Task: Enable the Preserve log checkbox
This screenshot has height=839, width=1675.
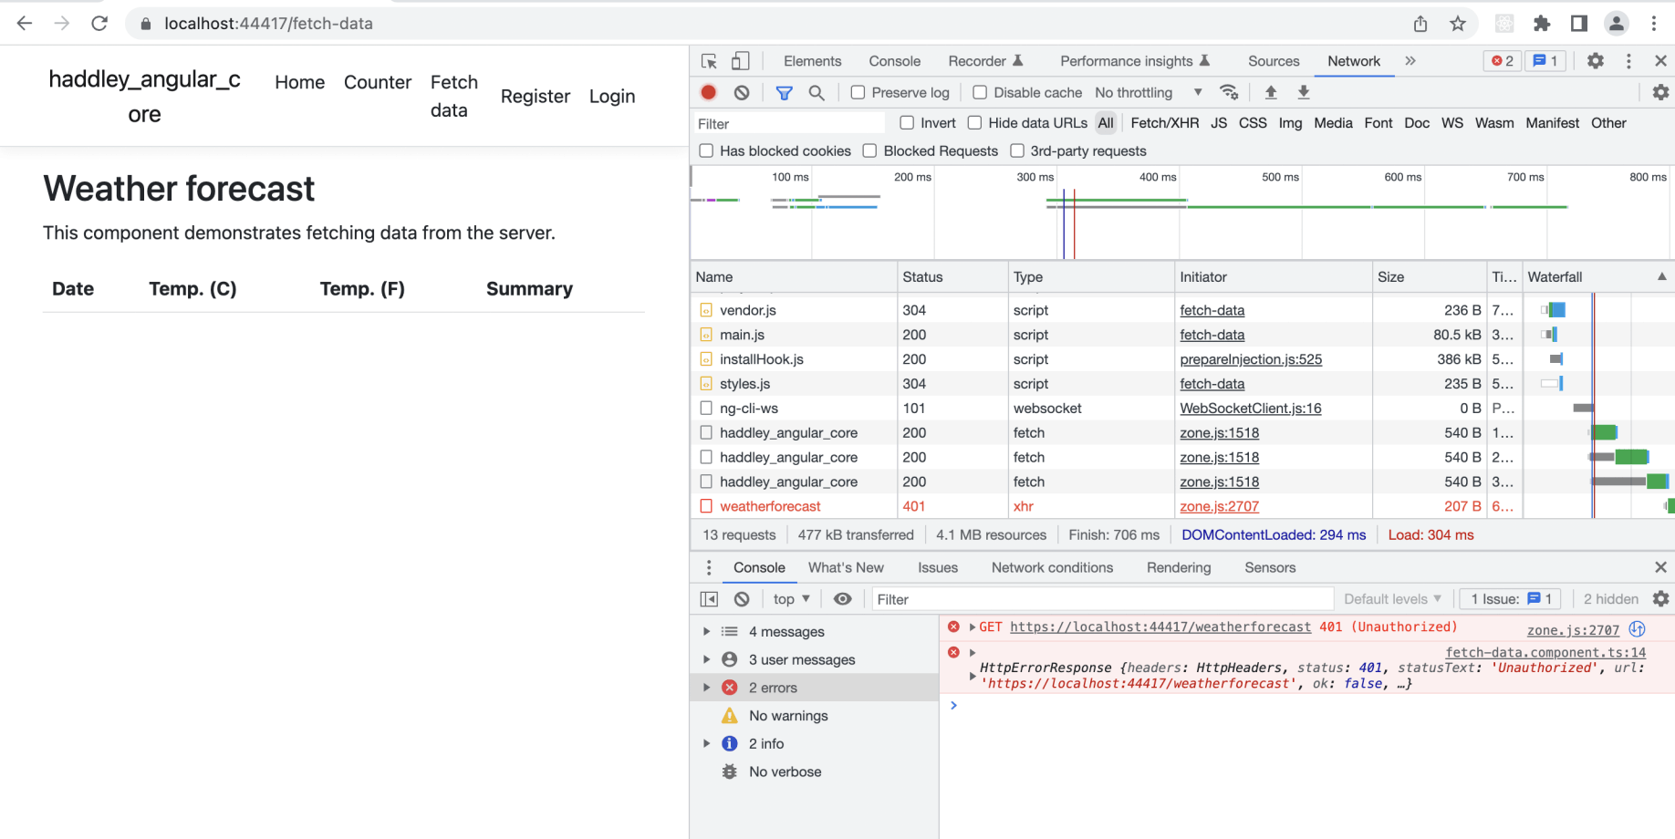Action: click(858, 92)
